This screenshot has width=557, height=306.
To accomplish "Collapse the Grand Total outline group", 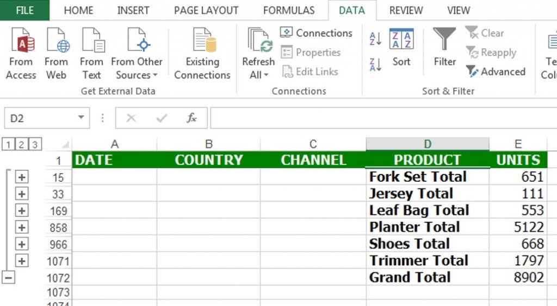I will click(9, 277).
